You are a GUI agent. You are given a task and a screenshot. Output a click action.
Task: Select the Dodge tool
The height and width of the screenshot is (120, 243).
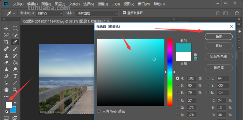(15, 69)
